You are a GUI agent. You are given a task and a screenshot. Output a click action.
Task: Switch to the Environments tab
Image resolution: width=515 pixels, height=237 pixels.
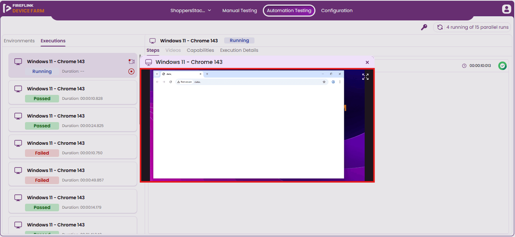tap(19, 41)
